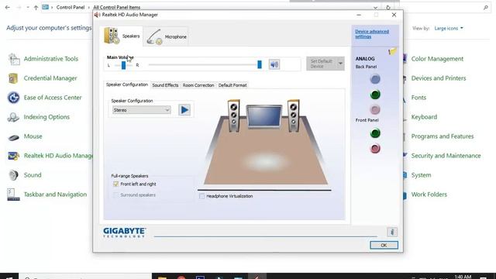This screenshot has height=279, width=496.
Task: Open the information icon near Gigabyte logo
Action: [392, 232]
